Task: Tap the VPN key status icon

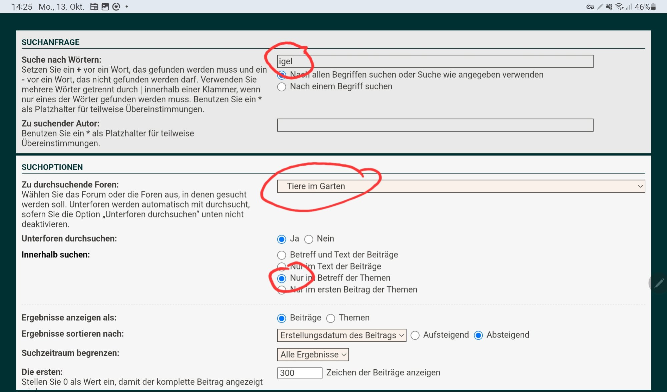Action: pos(590,7)
